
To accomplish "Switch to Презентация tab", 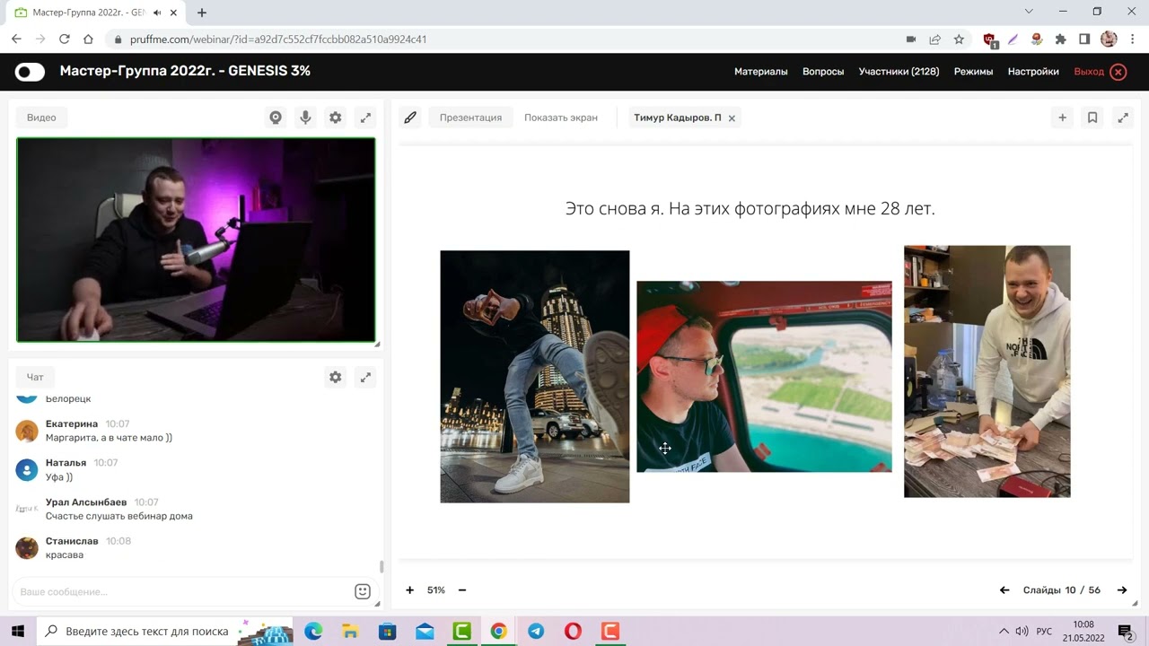I will [470, 118].
